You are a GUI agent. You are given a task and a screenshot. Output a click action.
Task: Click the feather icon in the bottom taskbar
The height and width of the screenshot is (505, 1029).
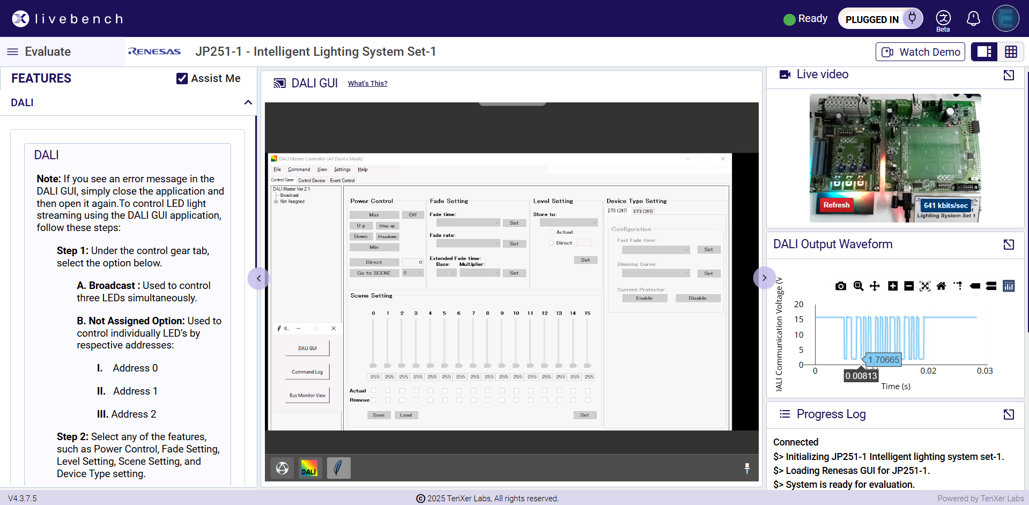click(338, 468)
